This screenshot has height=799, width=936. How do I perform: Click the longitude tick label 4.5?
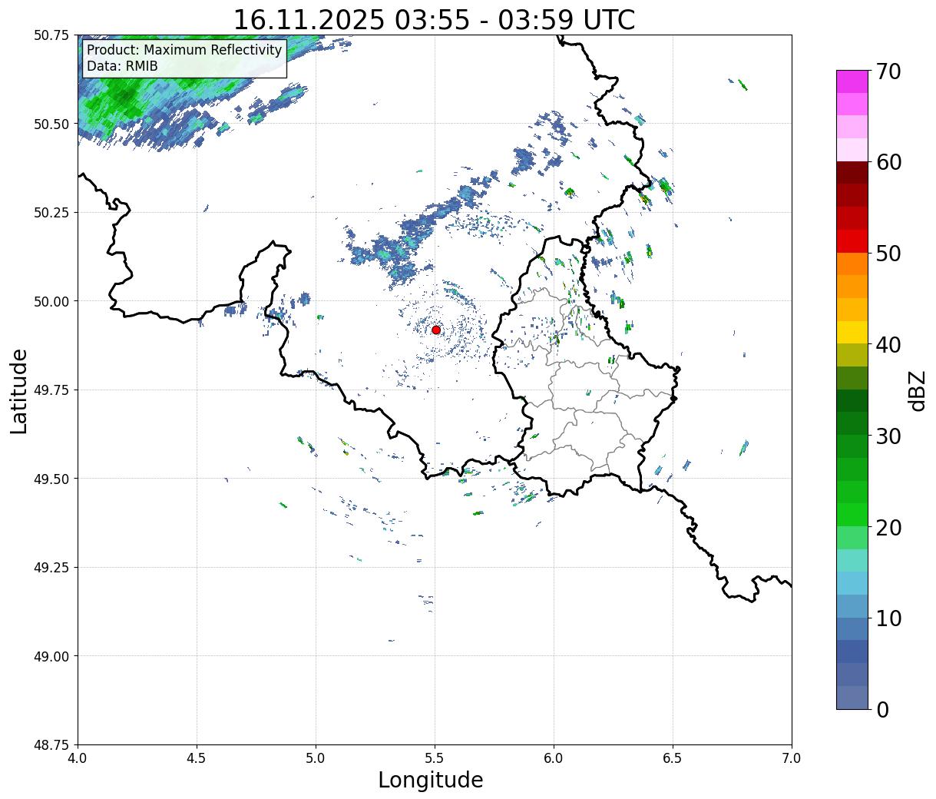tap(197, 758)
